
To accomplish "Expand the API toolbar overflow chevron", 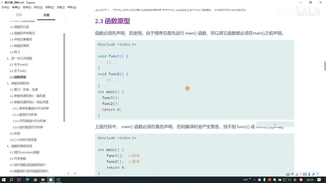I will (250, 179).
